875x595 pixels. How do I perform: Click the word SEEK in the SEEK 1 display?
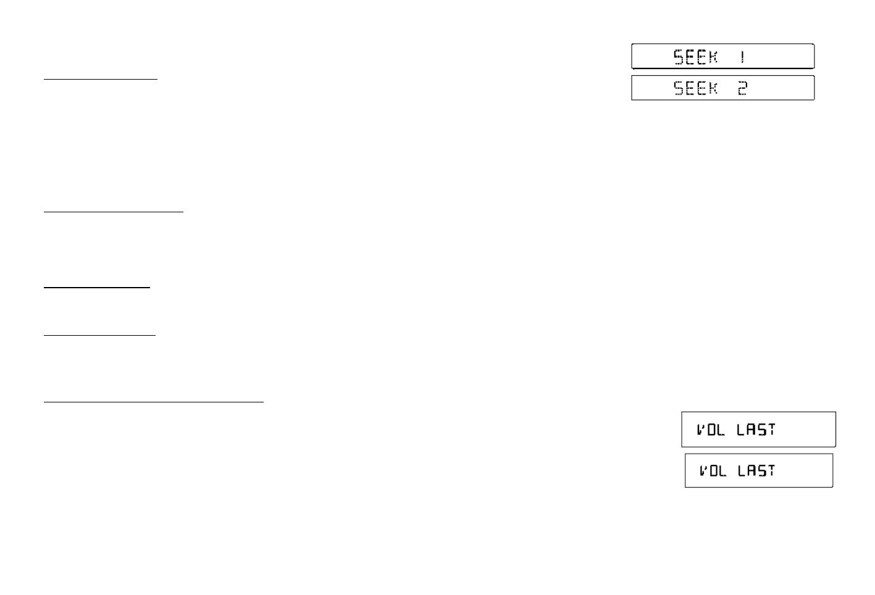coord(696,57)
